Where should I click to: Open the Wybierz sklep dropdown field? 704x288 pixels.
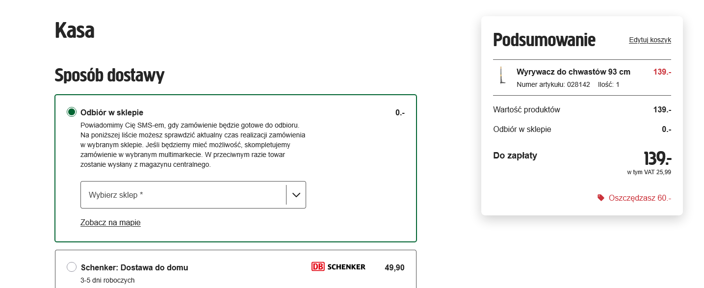click(x=193, y=195)
